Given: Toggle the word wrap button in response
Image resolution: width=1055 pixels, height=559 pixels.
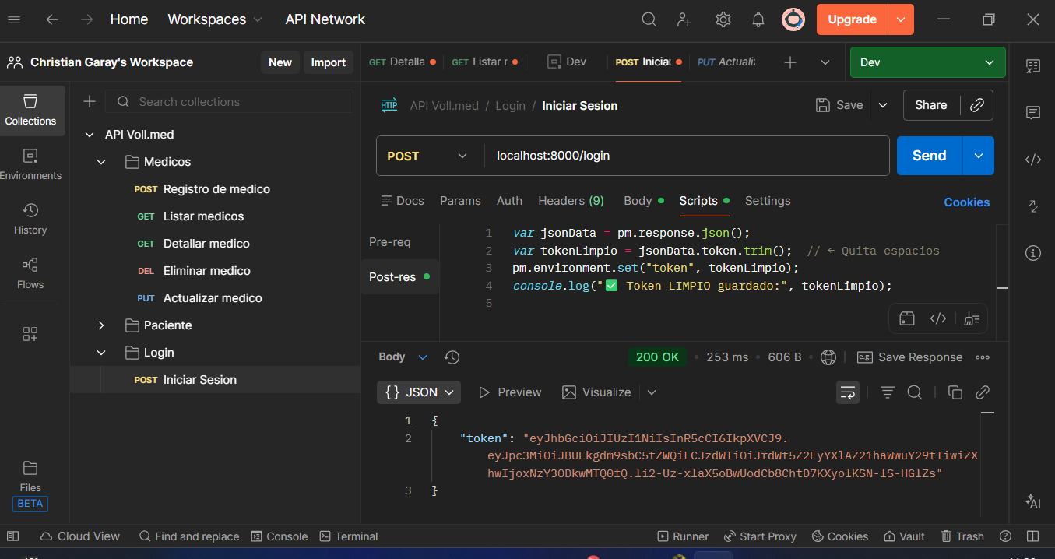Looking at the screenshot, I should [847, 392].
